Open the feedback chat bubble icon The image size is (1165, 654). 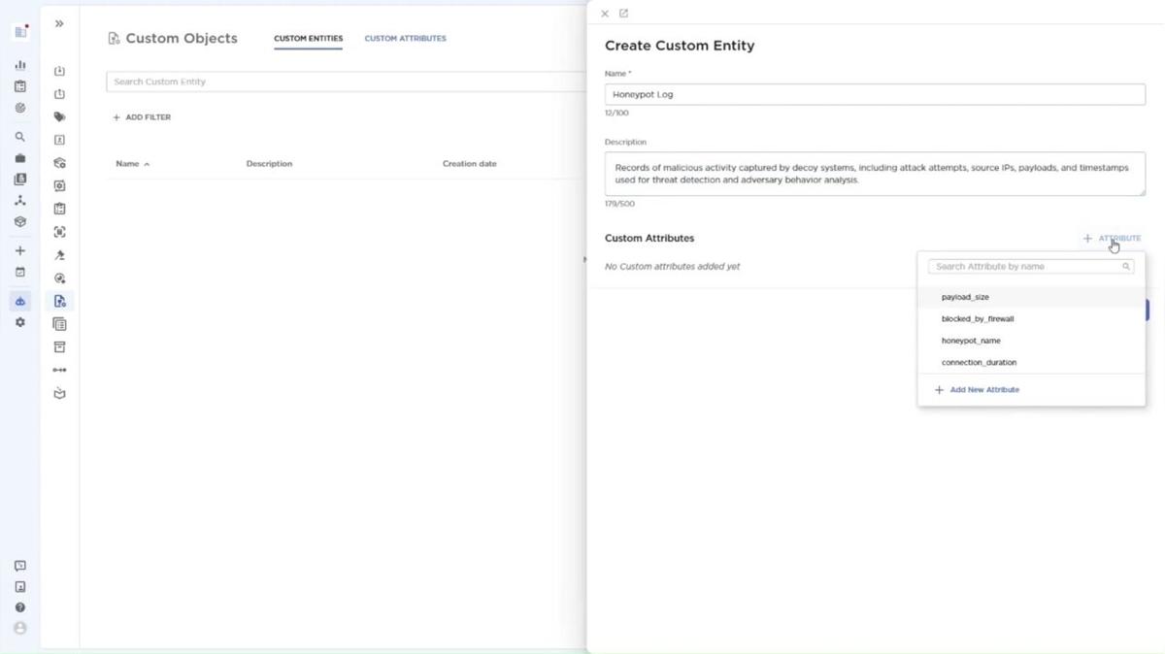tap(19, 565)
